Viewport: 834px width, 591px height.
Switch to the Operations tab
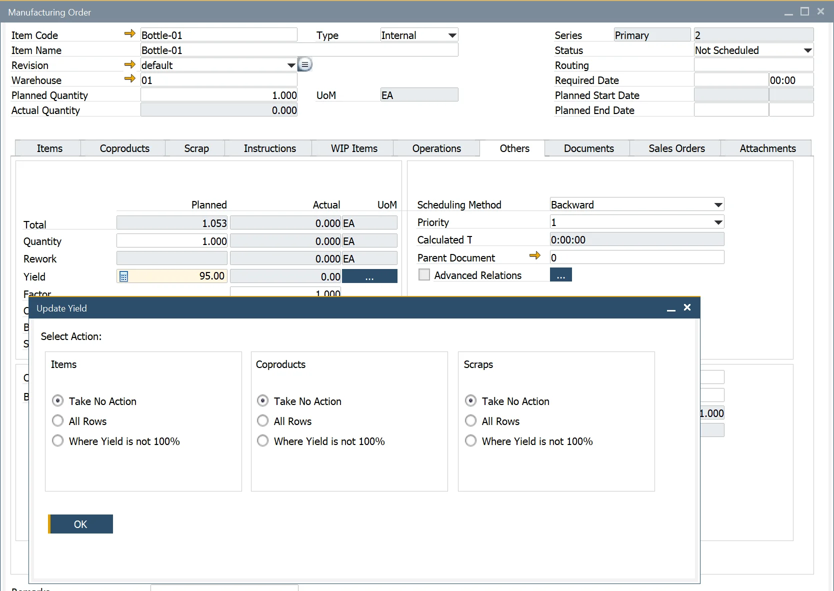(436, 148)
